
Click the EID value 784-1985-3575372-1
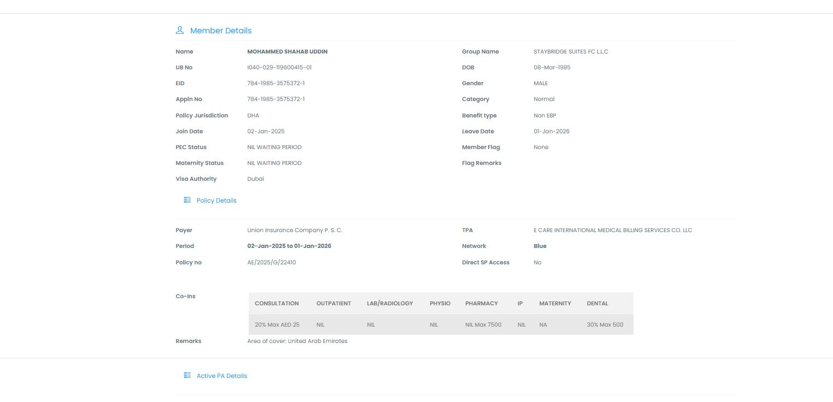click(276, 83)
